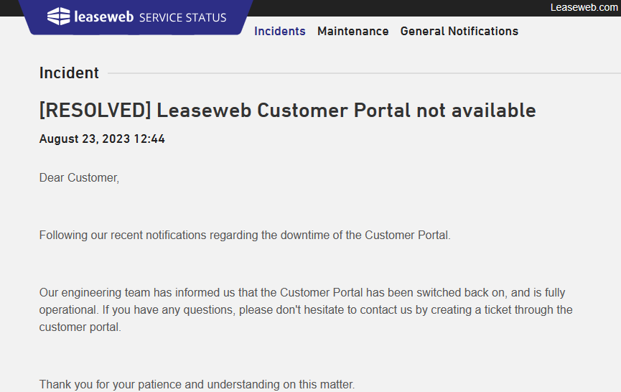Screen dimensions: 621x392
Task: Click the [RESOLVED] tag in the title
Action: tap(95, 111)
